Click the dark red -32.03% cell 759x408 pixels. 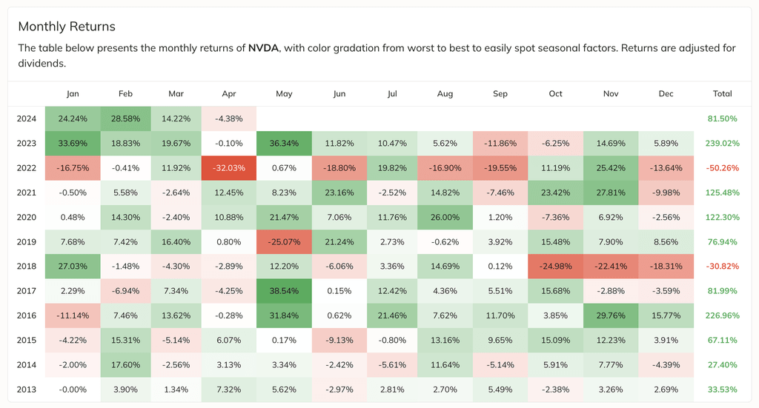coord(229,167)
